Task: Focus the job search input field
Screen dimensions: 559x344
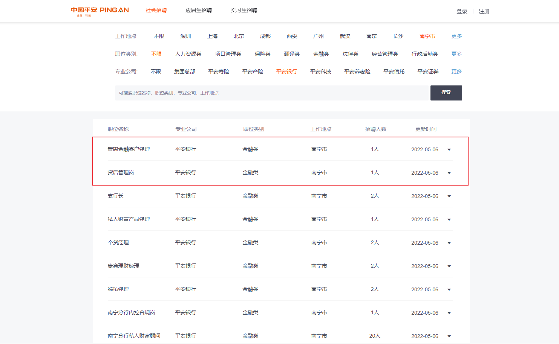Action: (273, 93)
